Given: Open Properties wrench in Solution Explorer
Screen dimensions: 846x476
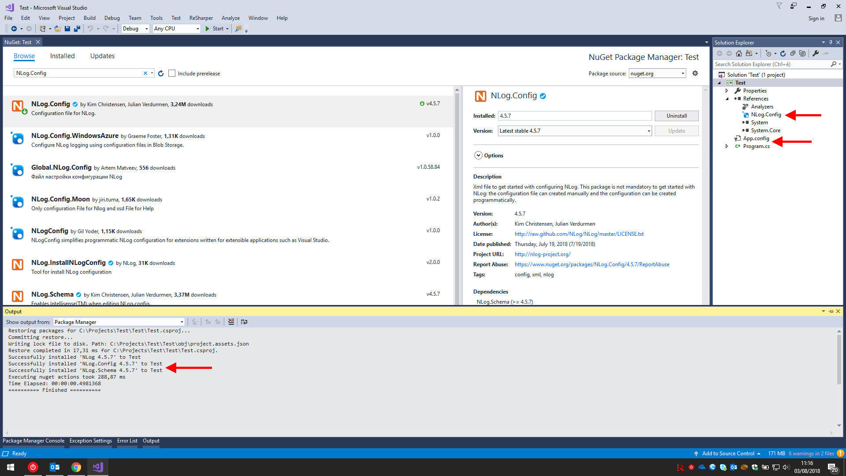Looking at the screenshot, I should 816,53.
